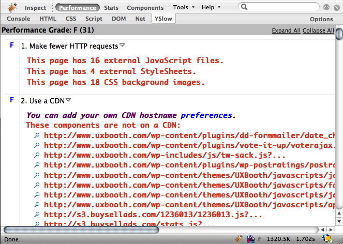Click magnifier icon beside vote-it-up URL
Viewport: 343px width, 244px height.
(37, 145)
